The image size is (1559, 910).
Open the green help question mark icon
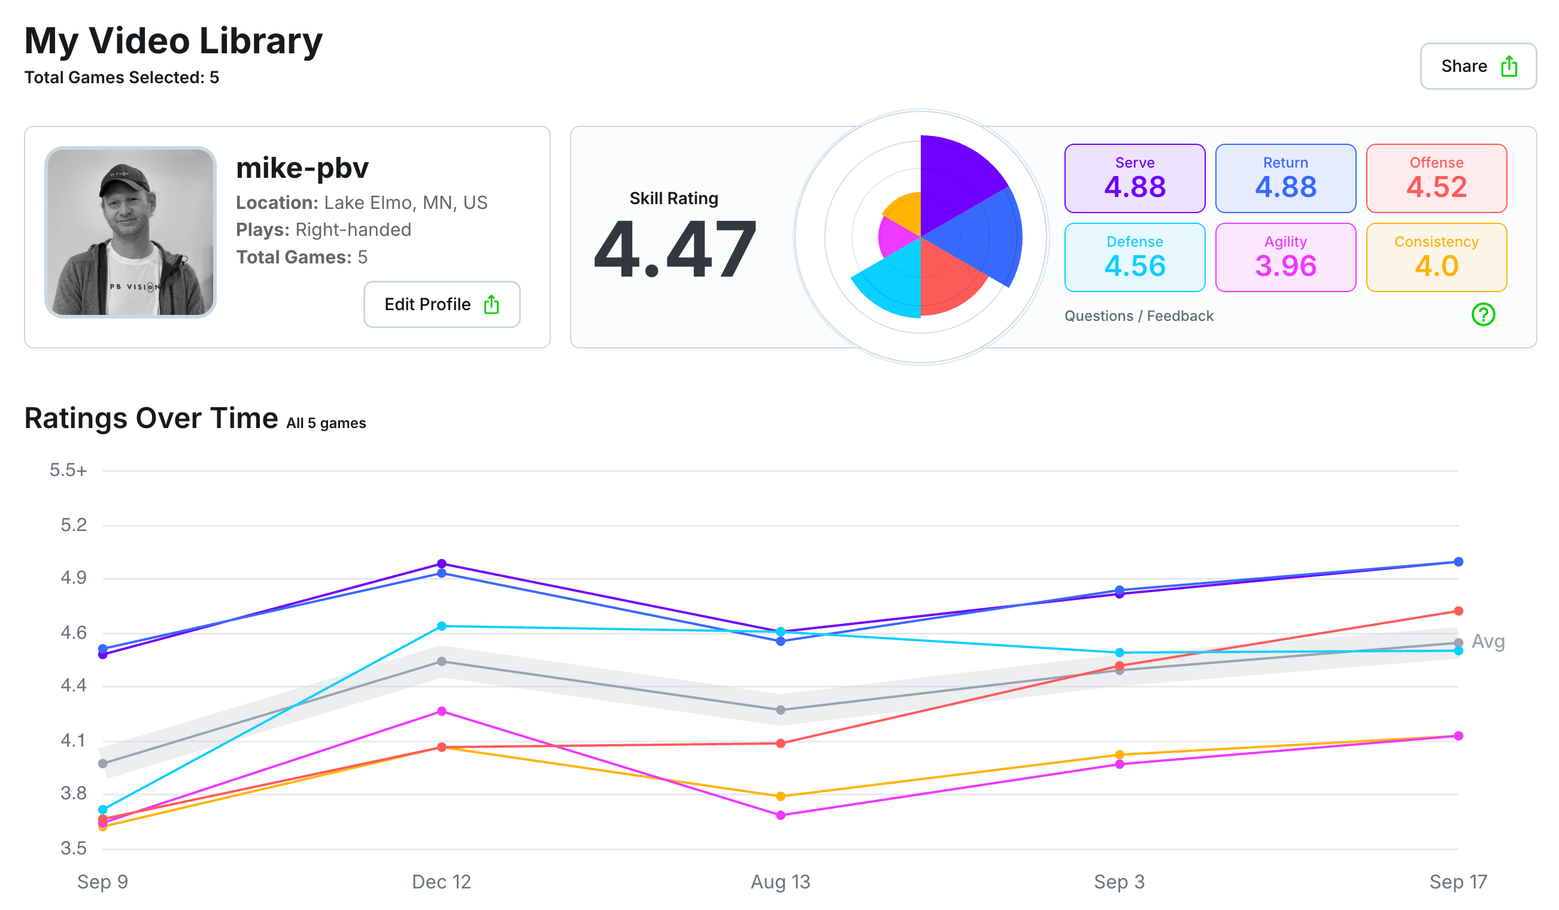(x=1483, y=315)
